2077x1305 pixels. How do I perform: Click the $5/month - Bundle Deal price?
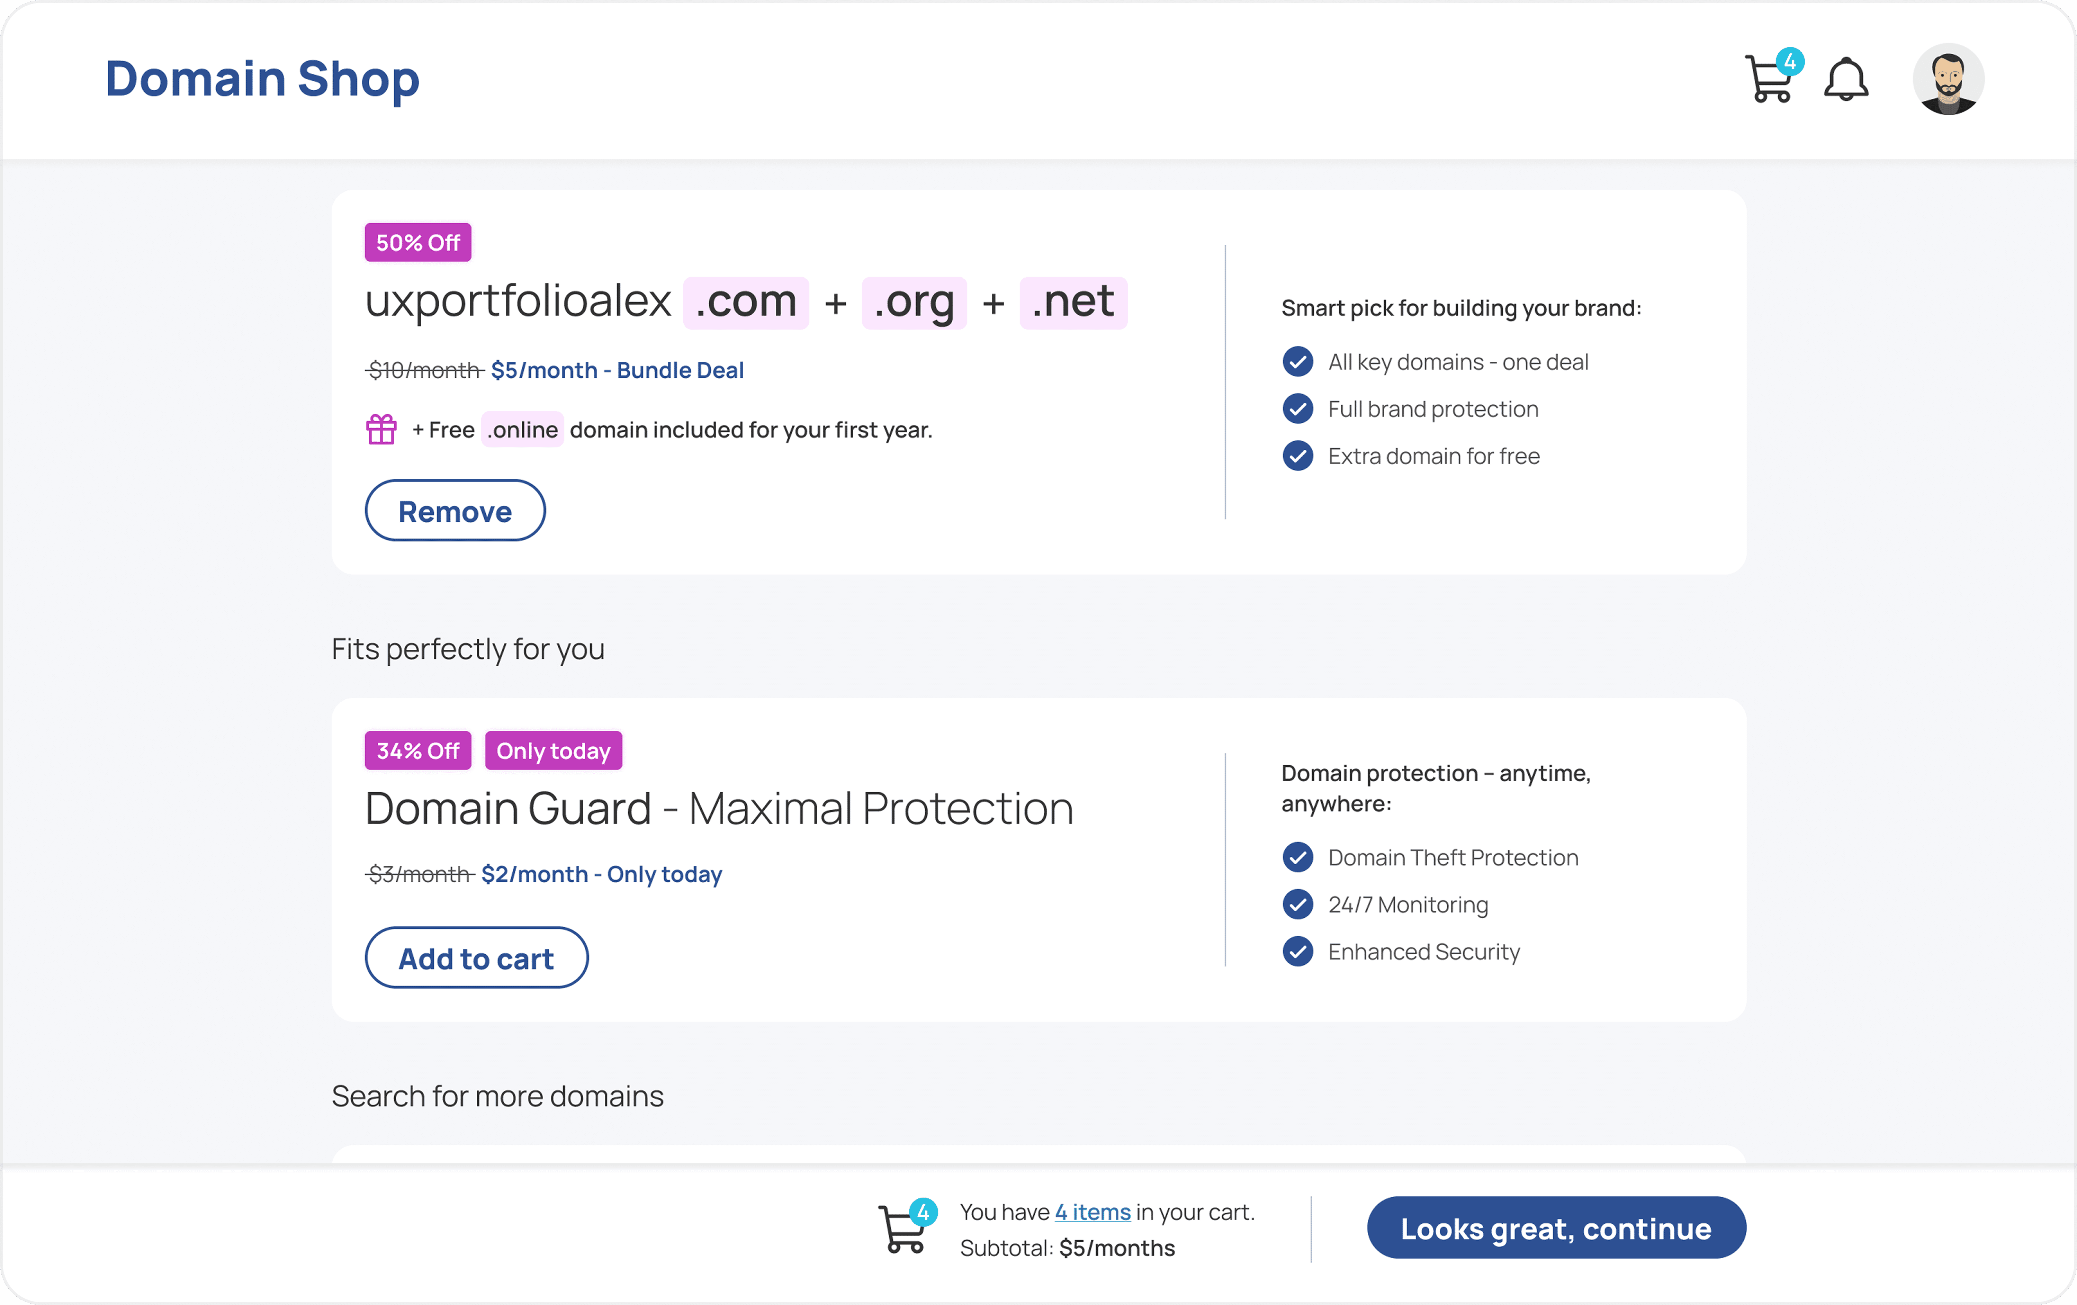pos(617,370)
